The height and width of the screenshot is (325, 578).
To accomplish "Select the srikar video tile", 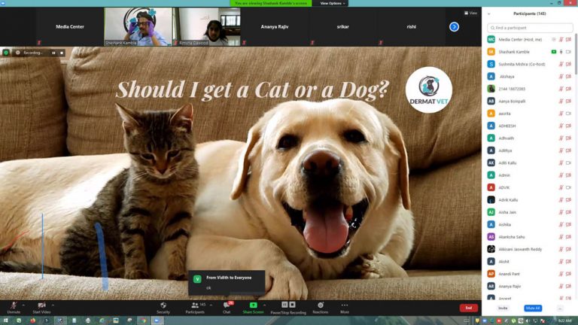I will (x=343, y=26).
